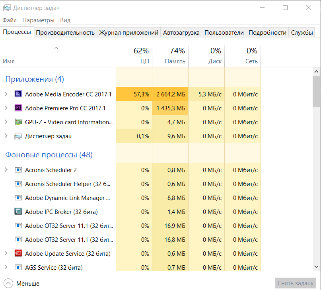
Task: Open the Вид menu
Action: tap(65, 20)
